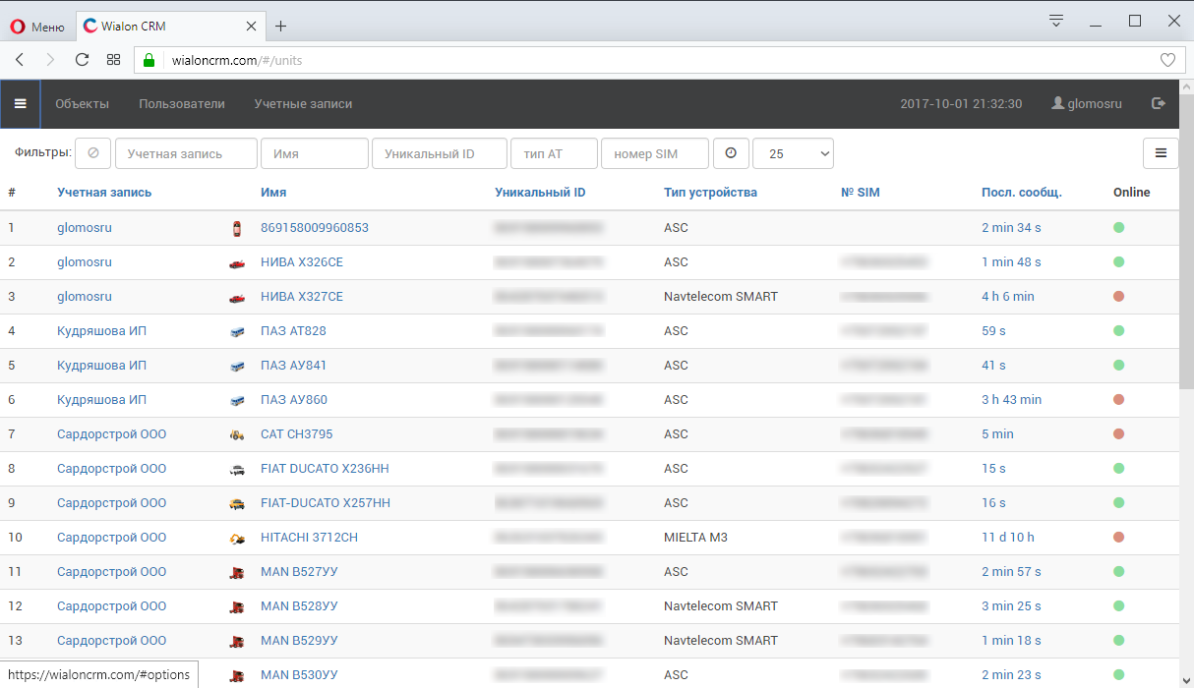Click the clock filter icon button
This screenshot has width=1194, height=688.
pos(730,153)
